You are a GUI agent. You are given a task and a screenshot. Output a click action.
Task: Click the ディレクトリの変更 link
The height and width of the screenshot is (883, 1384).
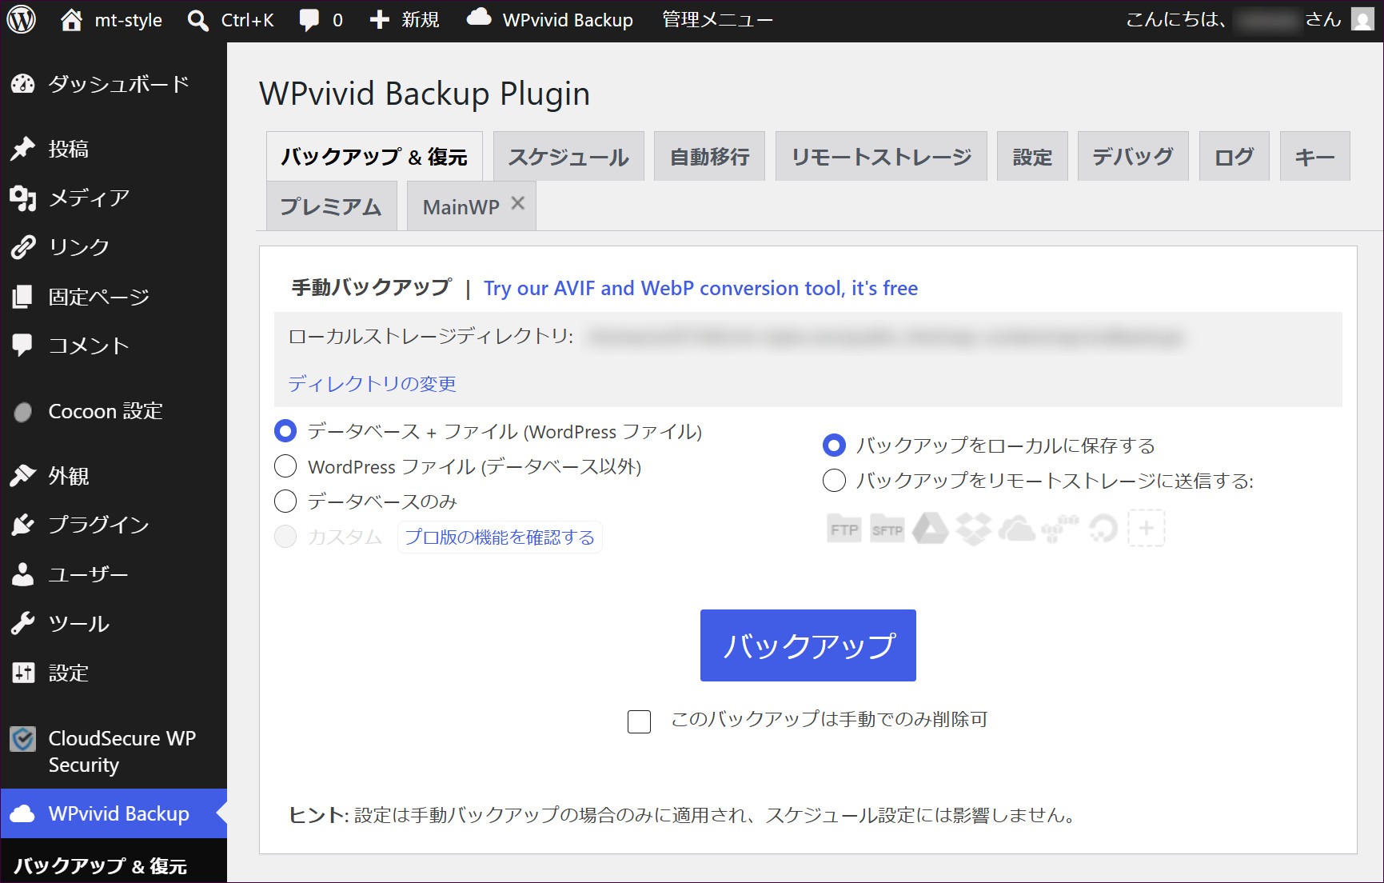click(x=373, y=383)
